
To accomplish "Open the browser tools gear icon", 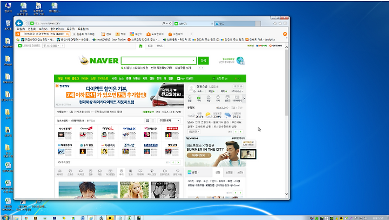I will tap(285, 23).
